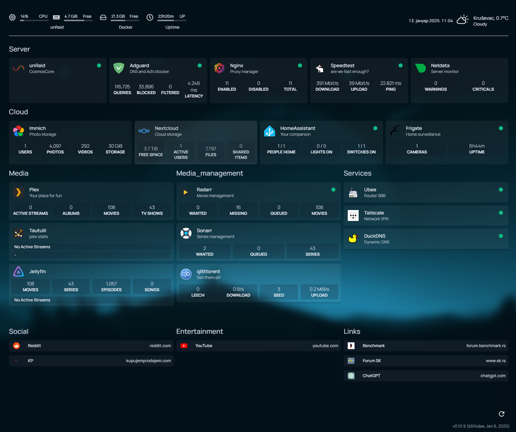Image resolution: width=516 pixels, height=432 pixels.
Task: Click the Benchmark bookmark icon
Action: coord(351,346)
